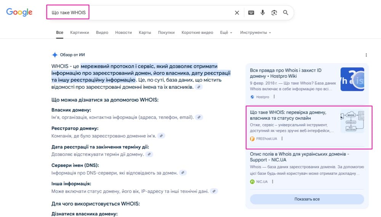This screenshot has width=381, height=217.
Task: Click the 'Власник домену:' heading
Action: (71, 110)
